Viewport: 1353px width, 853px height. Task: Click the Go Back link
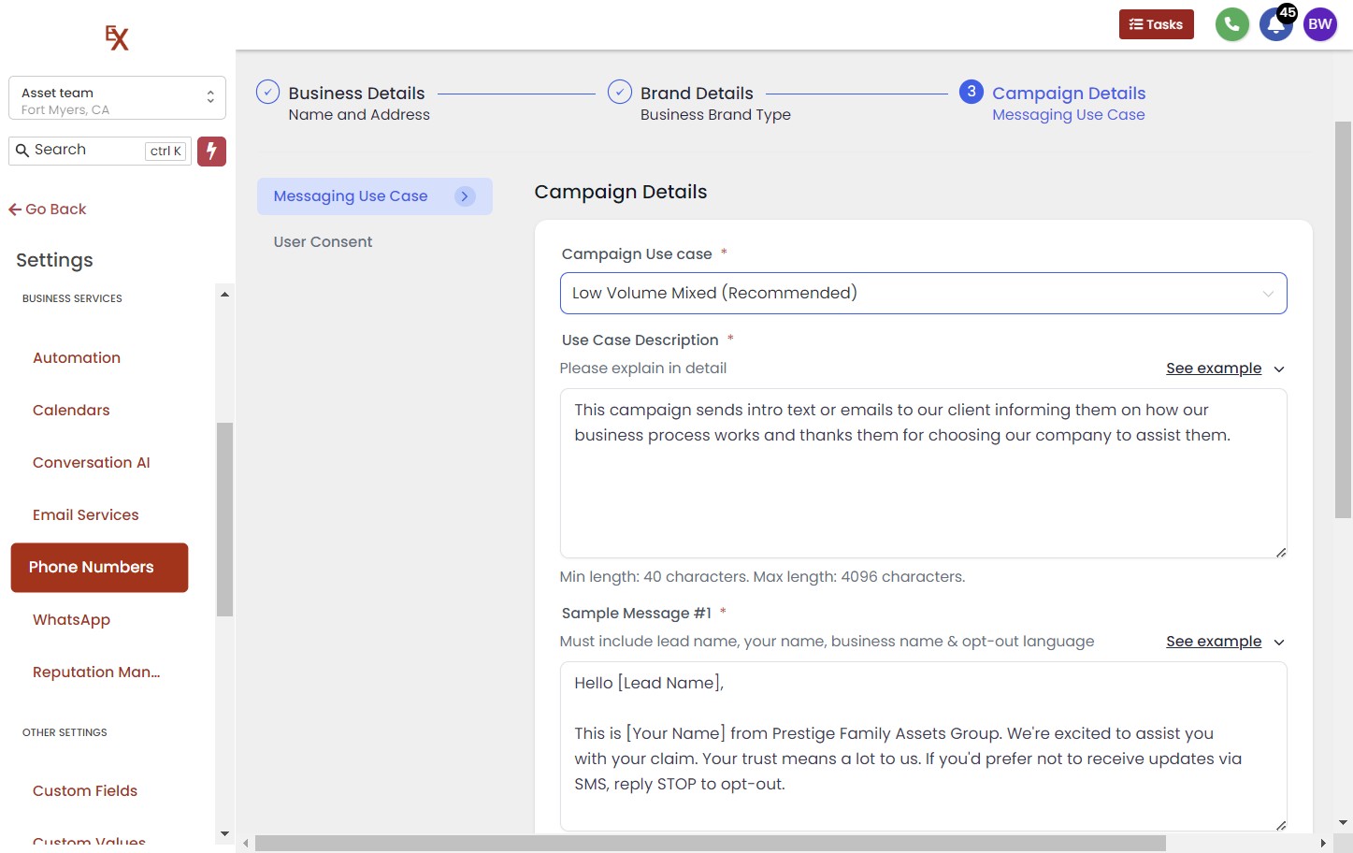[48, 210]
